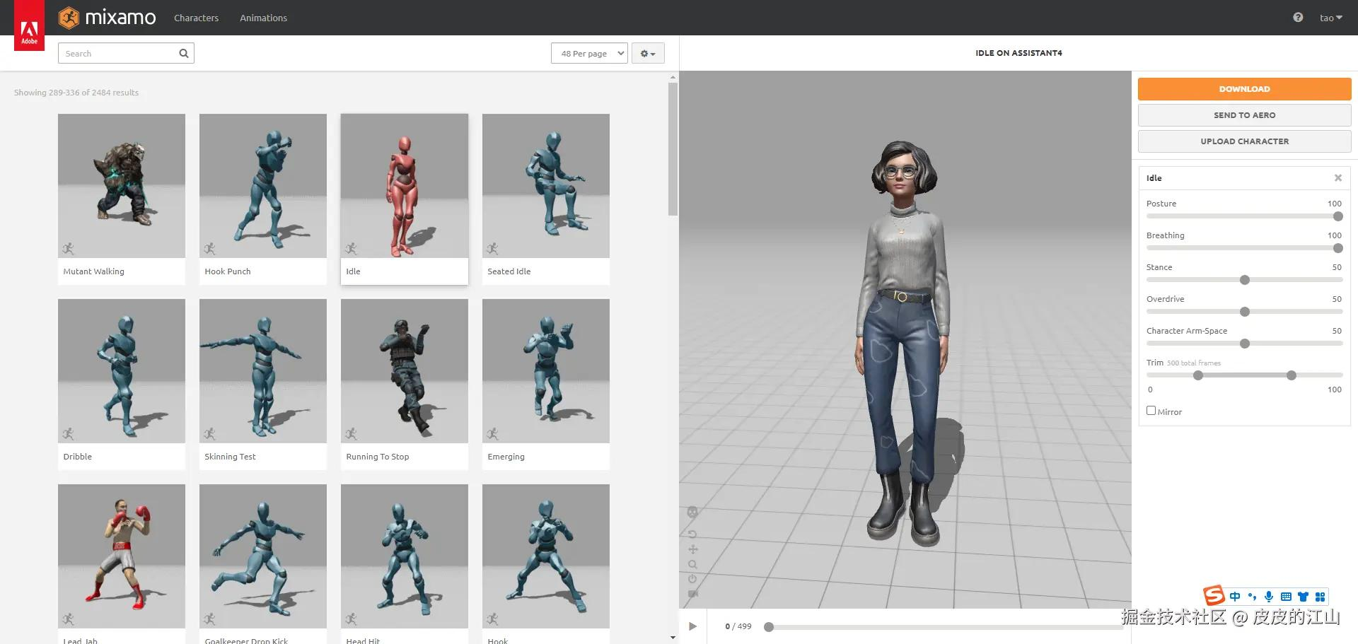Select the Goalkeeper Drop Kick thumbnail

click(x=263, y=556)
